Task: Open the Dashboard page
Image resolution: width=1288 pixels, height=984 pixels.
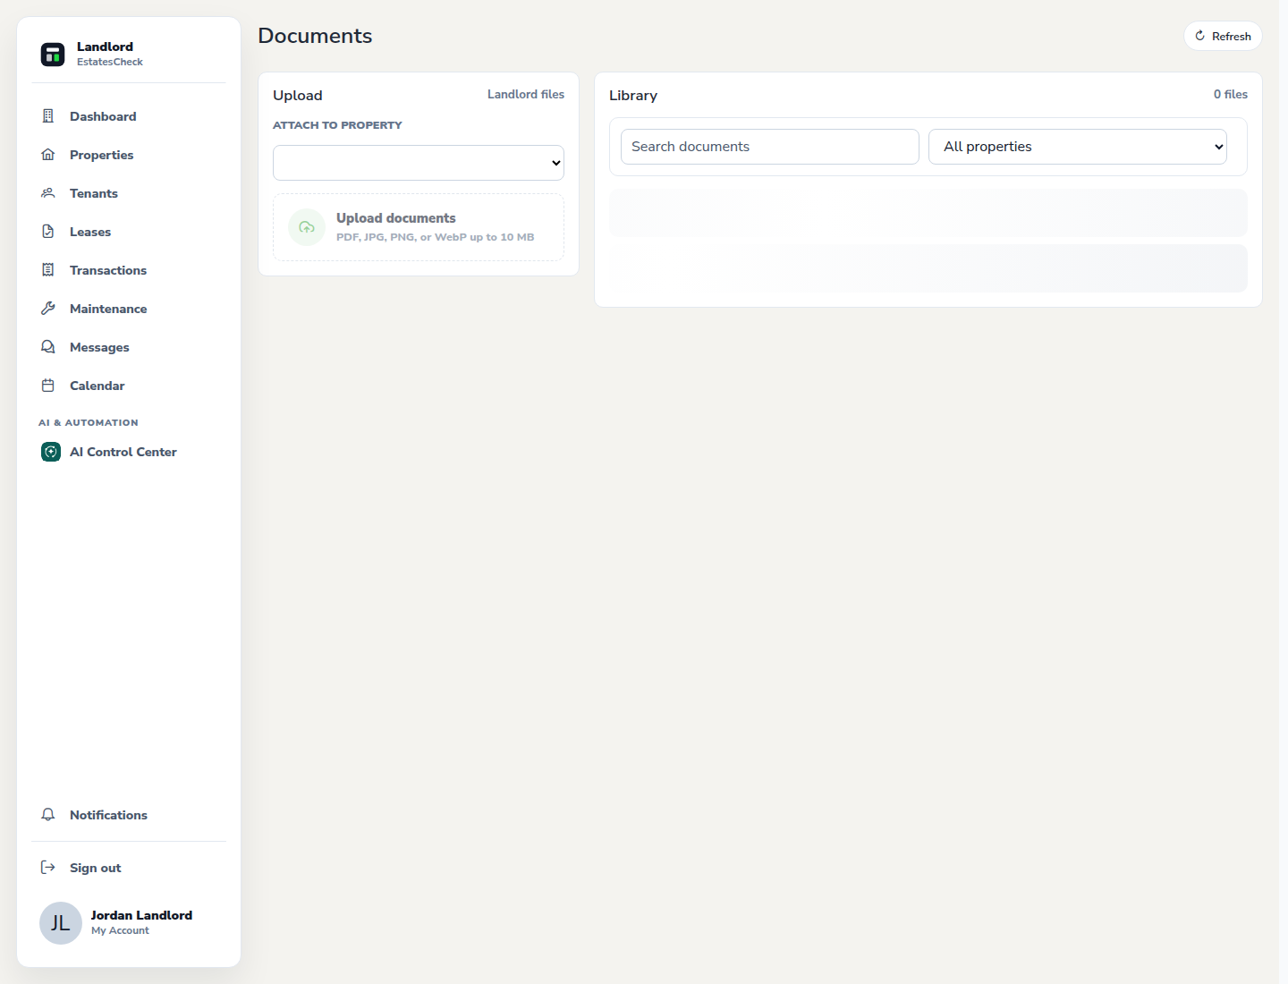Action: click(103, 116)
